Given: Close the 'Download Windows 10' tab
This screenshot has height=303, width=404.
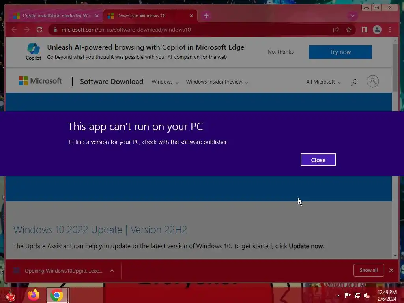Looking at the screenshot, I should [x=191, y=16].
